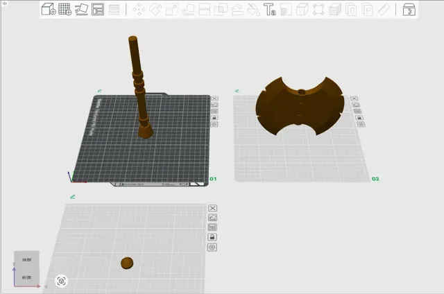
Task: Toggle the lock on plate 01
Action: click(x=214, y=118)
